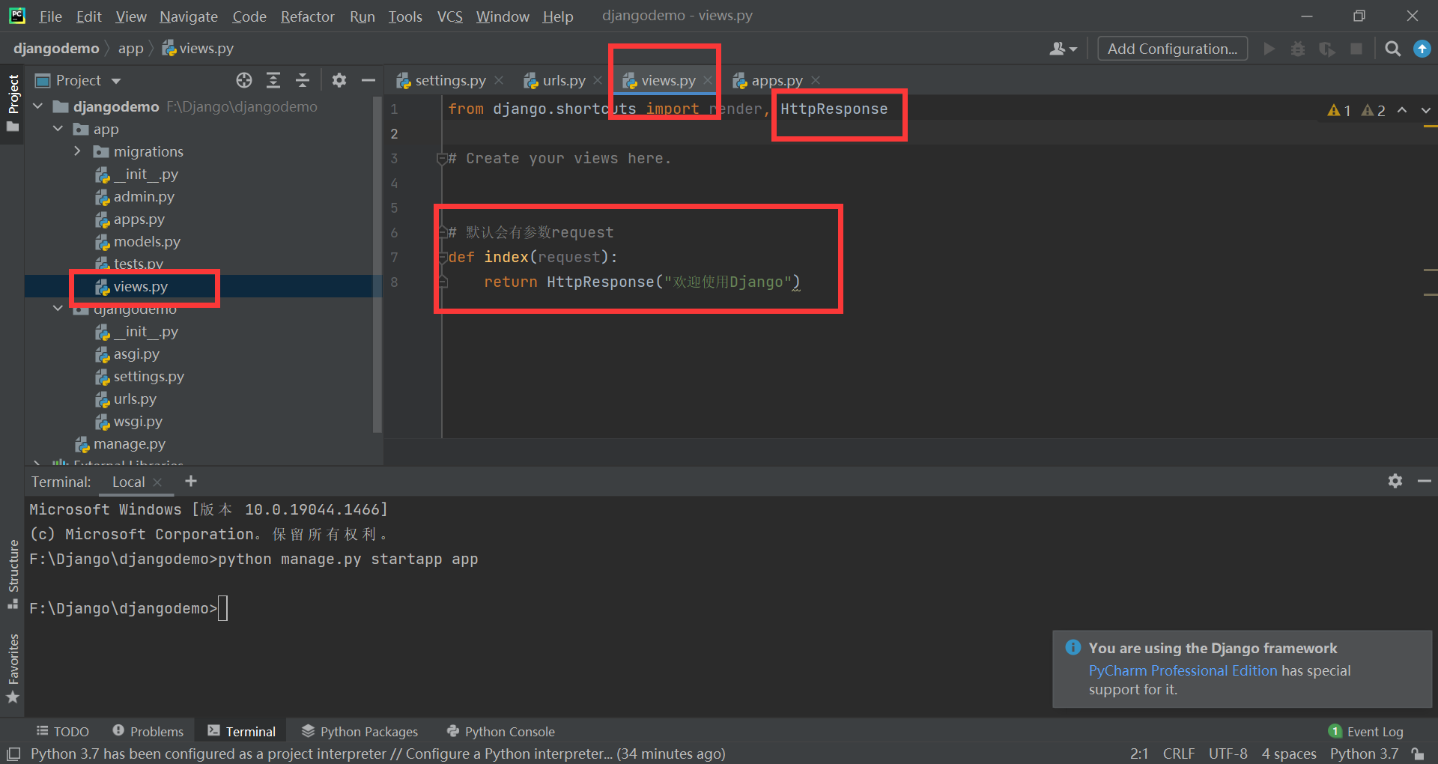Open the Refactor menu
Image resolution: width=1438 pixels, height=764 pixels.
(x=307, y=16)
